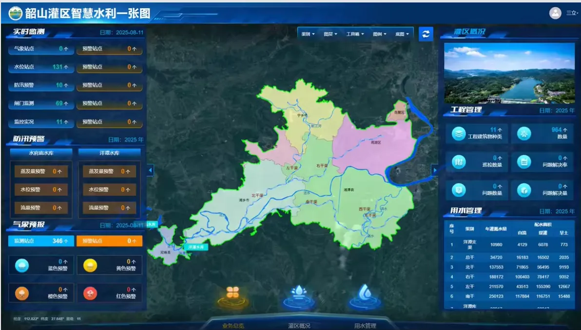Click 流量预警 under 洋潭水库 column
581x330 pixels.
[x=109, y=208]
